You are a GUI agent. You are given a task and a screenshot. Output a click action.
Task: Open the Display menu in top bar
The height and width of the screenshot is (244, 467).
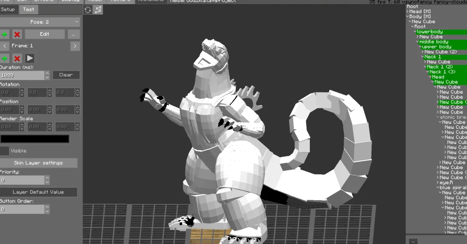click(x=70, y=1)
